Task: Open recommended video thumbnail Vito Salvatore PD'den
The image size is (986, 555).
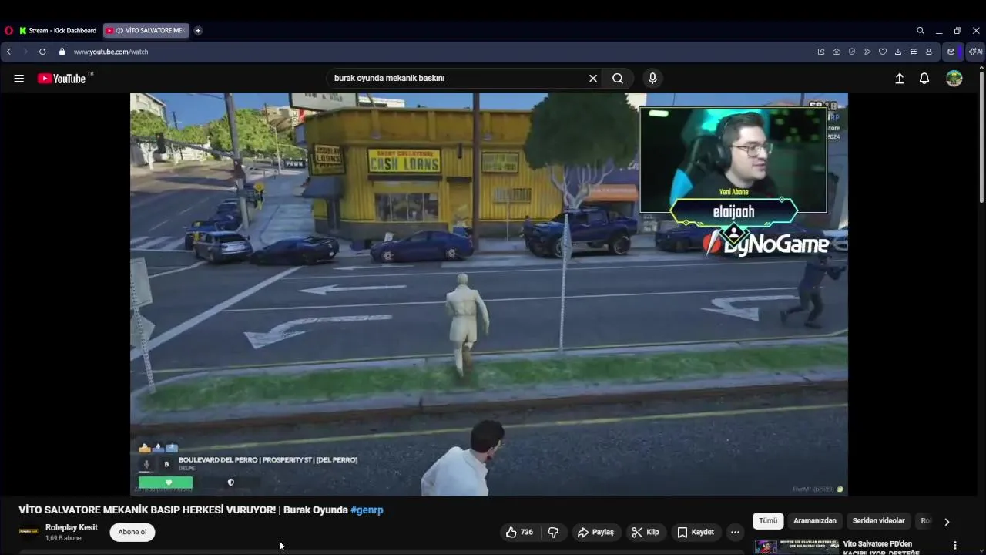Action: click(x=796, y=547)
